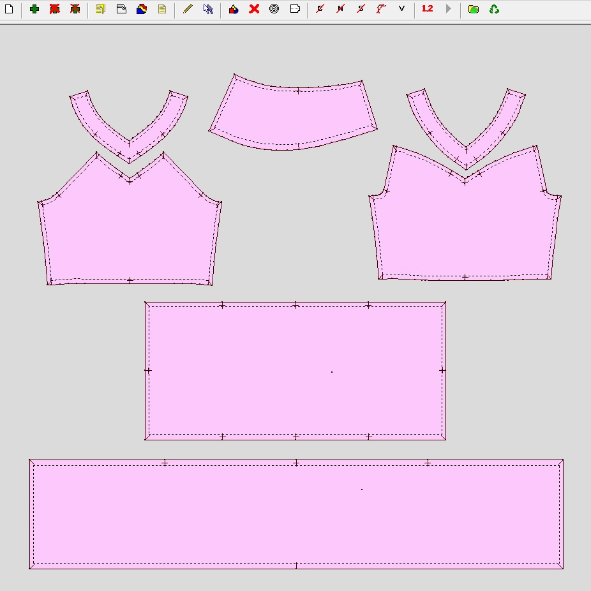
Task: Click the blank new document icon
Action: pos(9,9)
